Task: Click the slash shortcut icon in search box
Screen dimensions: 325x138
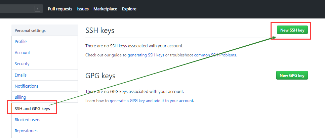Action: (x=37, y=9)
